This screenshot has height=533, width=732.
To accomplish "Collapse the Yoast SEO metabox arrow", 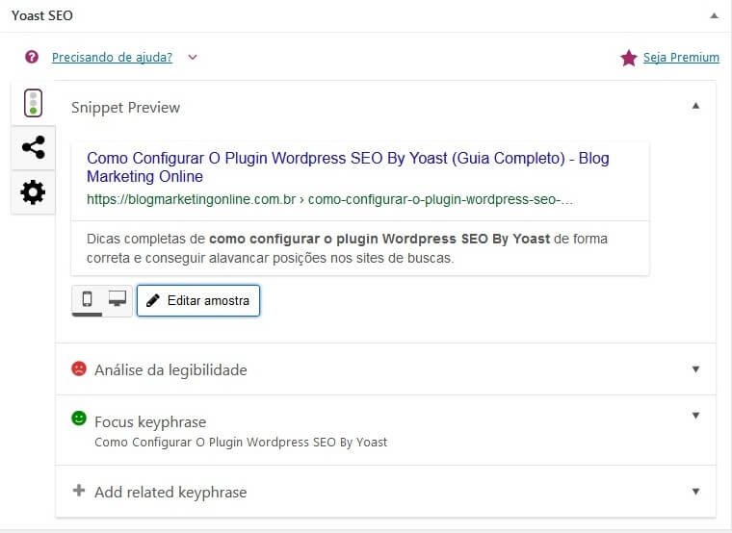I will tap(714, 15).
